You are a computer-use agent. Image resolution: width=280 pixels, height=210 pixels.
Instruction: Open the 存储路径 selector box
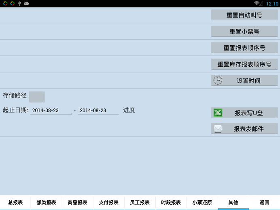[x=37, y=96]
